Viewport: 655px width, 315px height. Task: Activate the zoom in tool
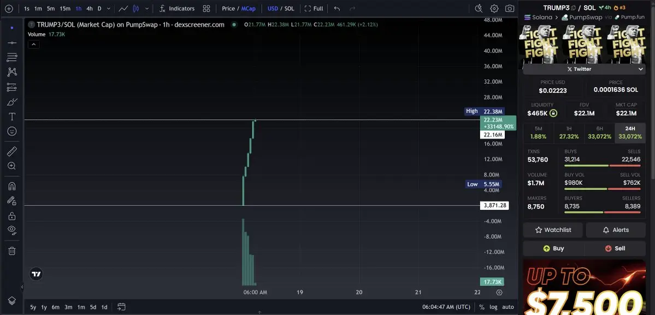click(x=11, y=166)
